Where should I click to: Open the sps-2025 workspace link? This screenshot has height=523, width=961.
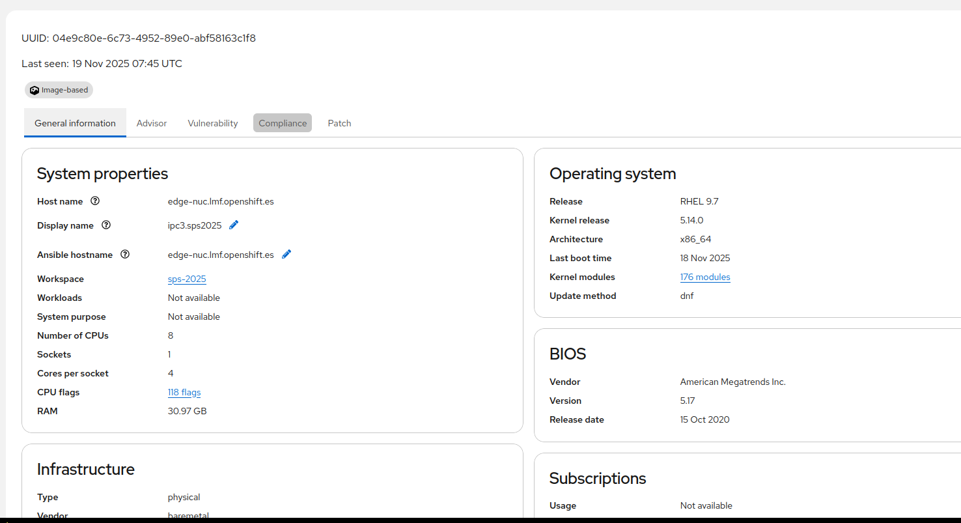187,279
